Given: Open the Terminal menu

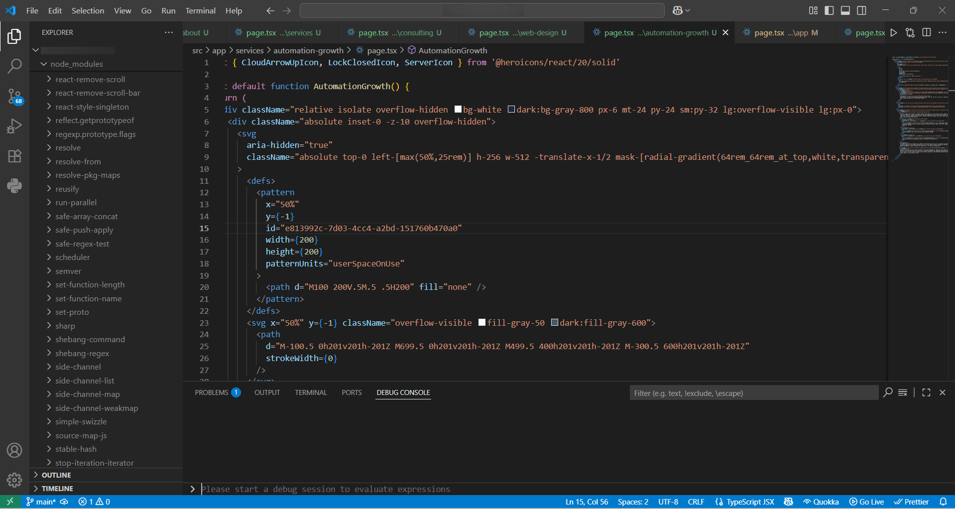Looking at the screenshot, I should [200, 10].
